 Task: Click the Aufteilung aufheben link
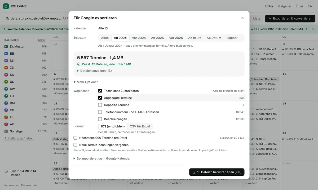[x=19, y=138]
